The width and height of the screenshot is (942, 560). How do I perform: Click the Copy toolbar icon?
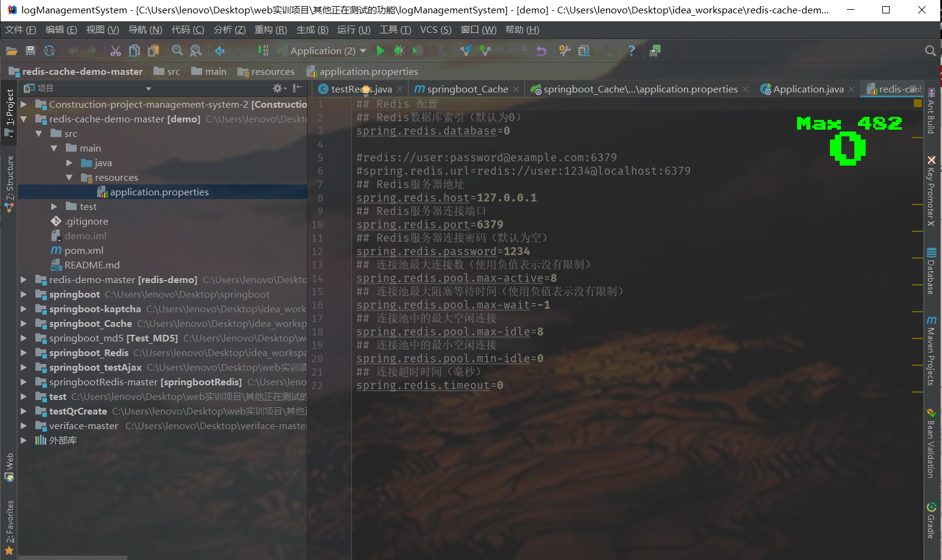pyautogui.click(x=135, y=51)
